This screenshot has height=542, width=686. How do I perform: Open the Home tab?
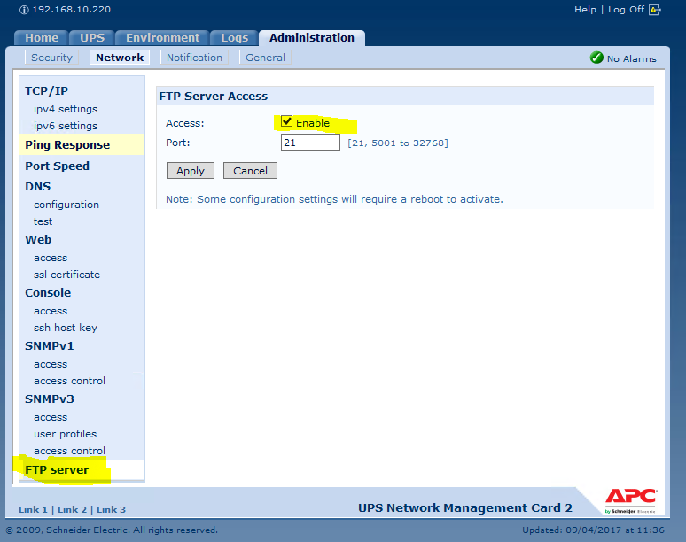tap(42, 38)
